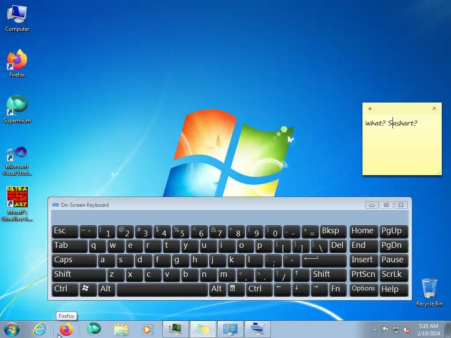This screenshot has height=338, width=451.
Task: Switch to On-Screen Keyboard taskbar button
Action: [258, 329]
